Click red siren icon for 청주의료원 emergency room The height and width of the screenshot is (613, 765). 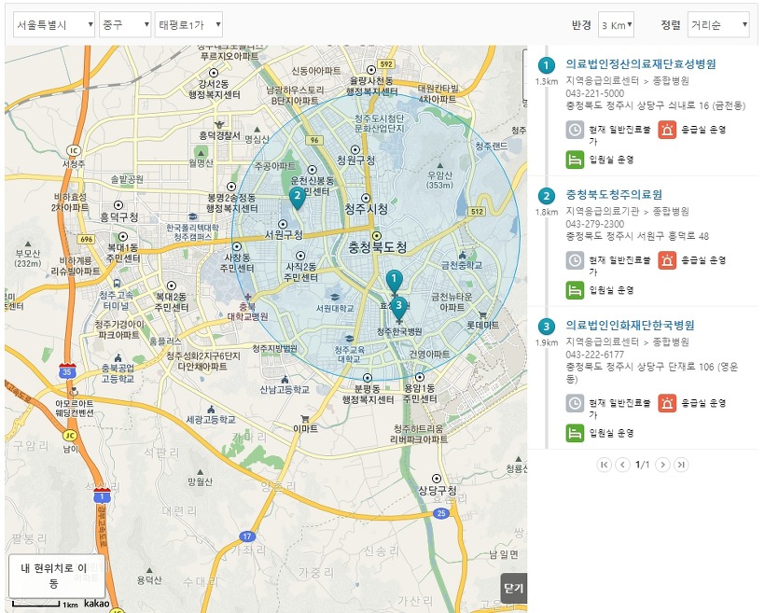click(667, 260)
